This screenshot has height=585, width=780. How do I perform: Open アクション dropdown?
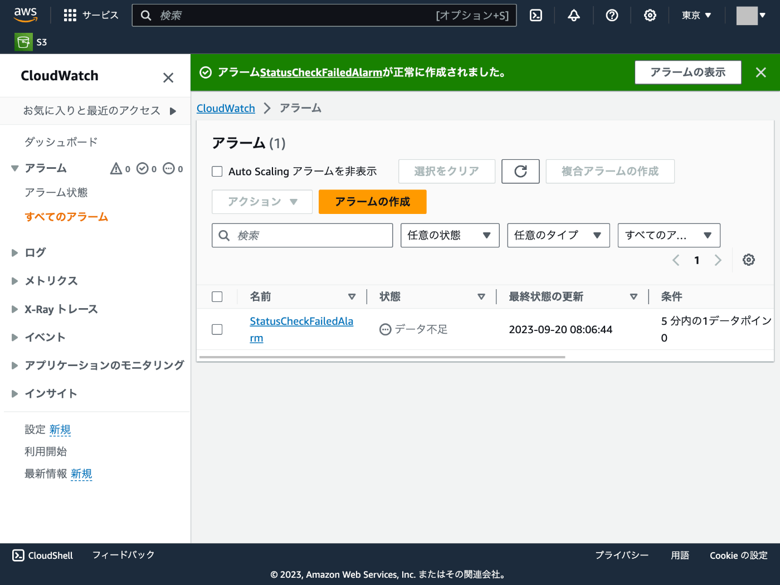262,202
